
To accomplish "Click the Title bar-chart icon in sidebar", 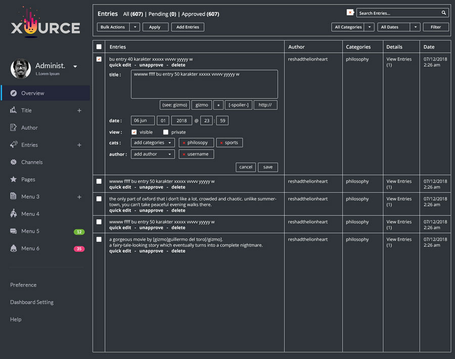I will 14,111.
